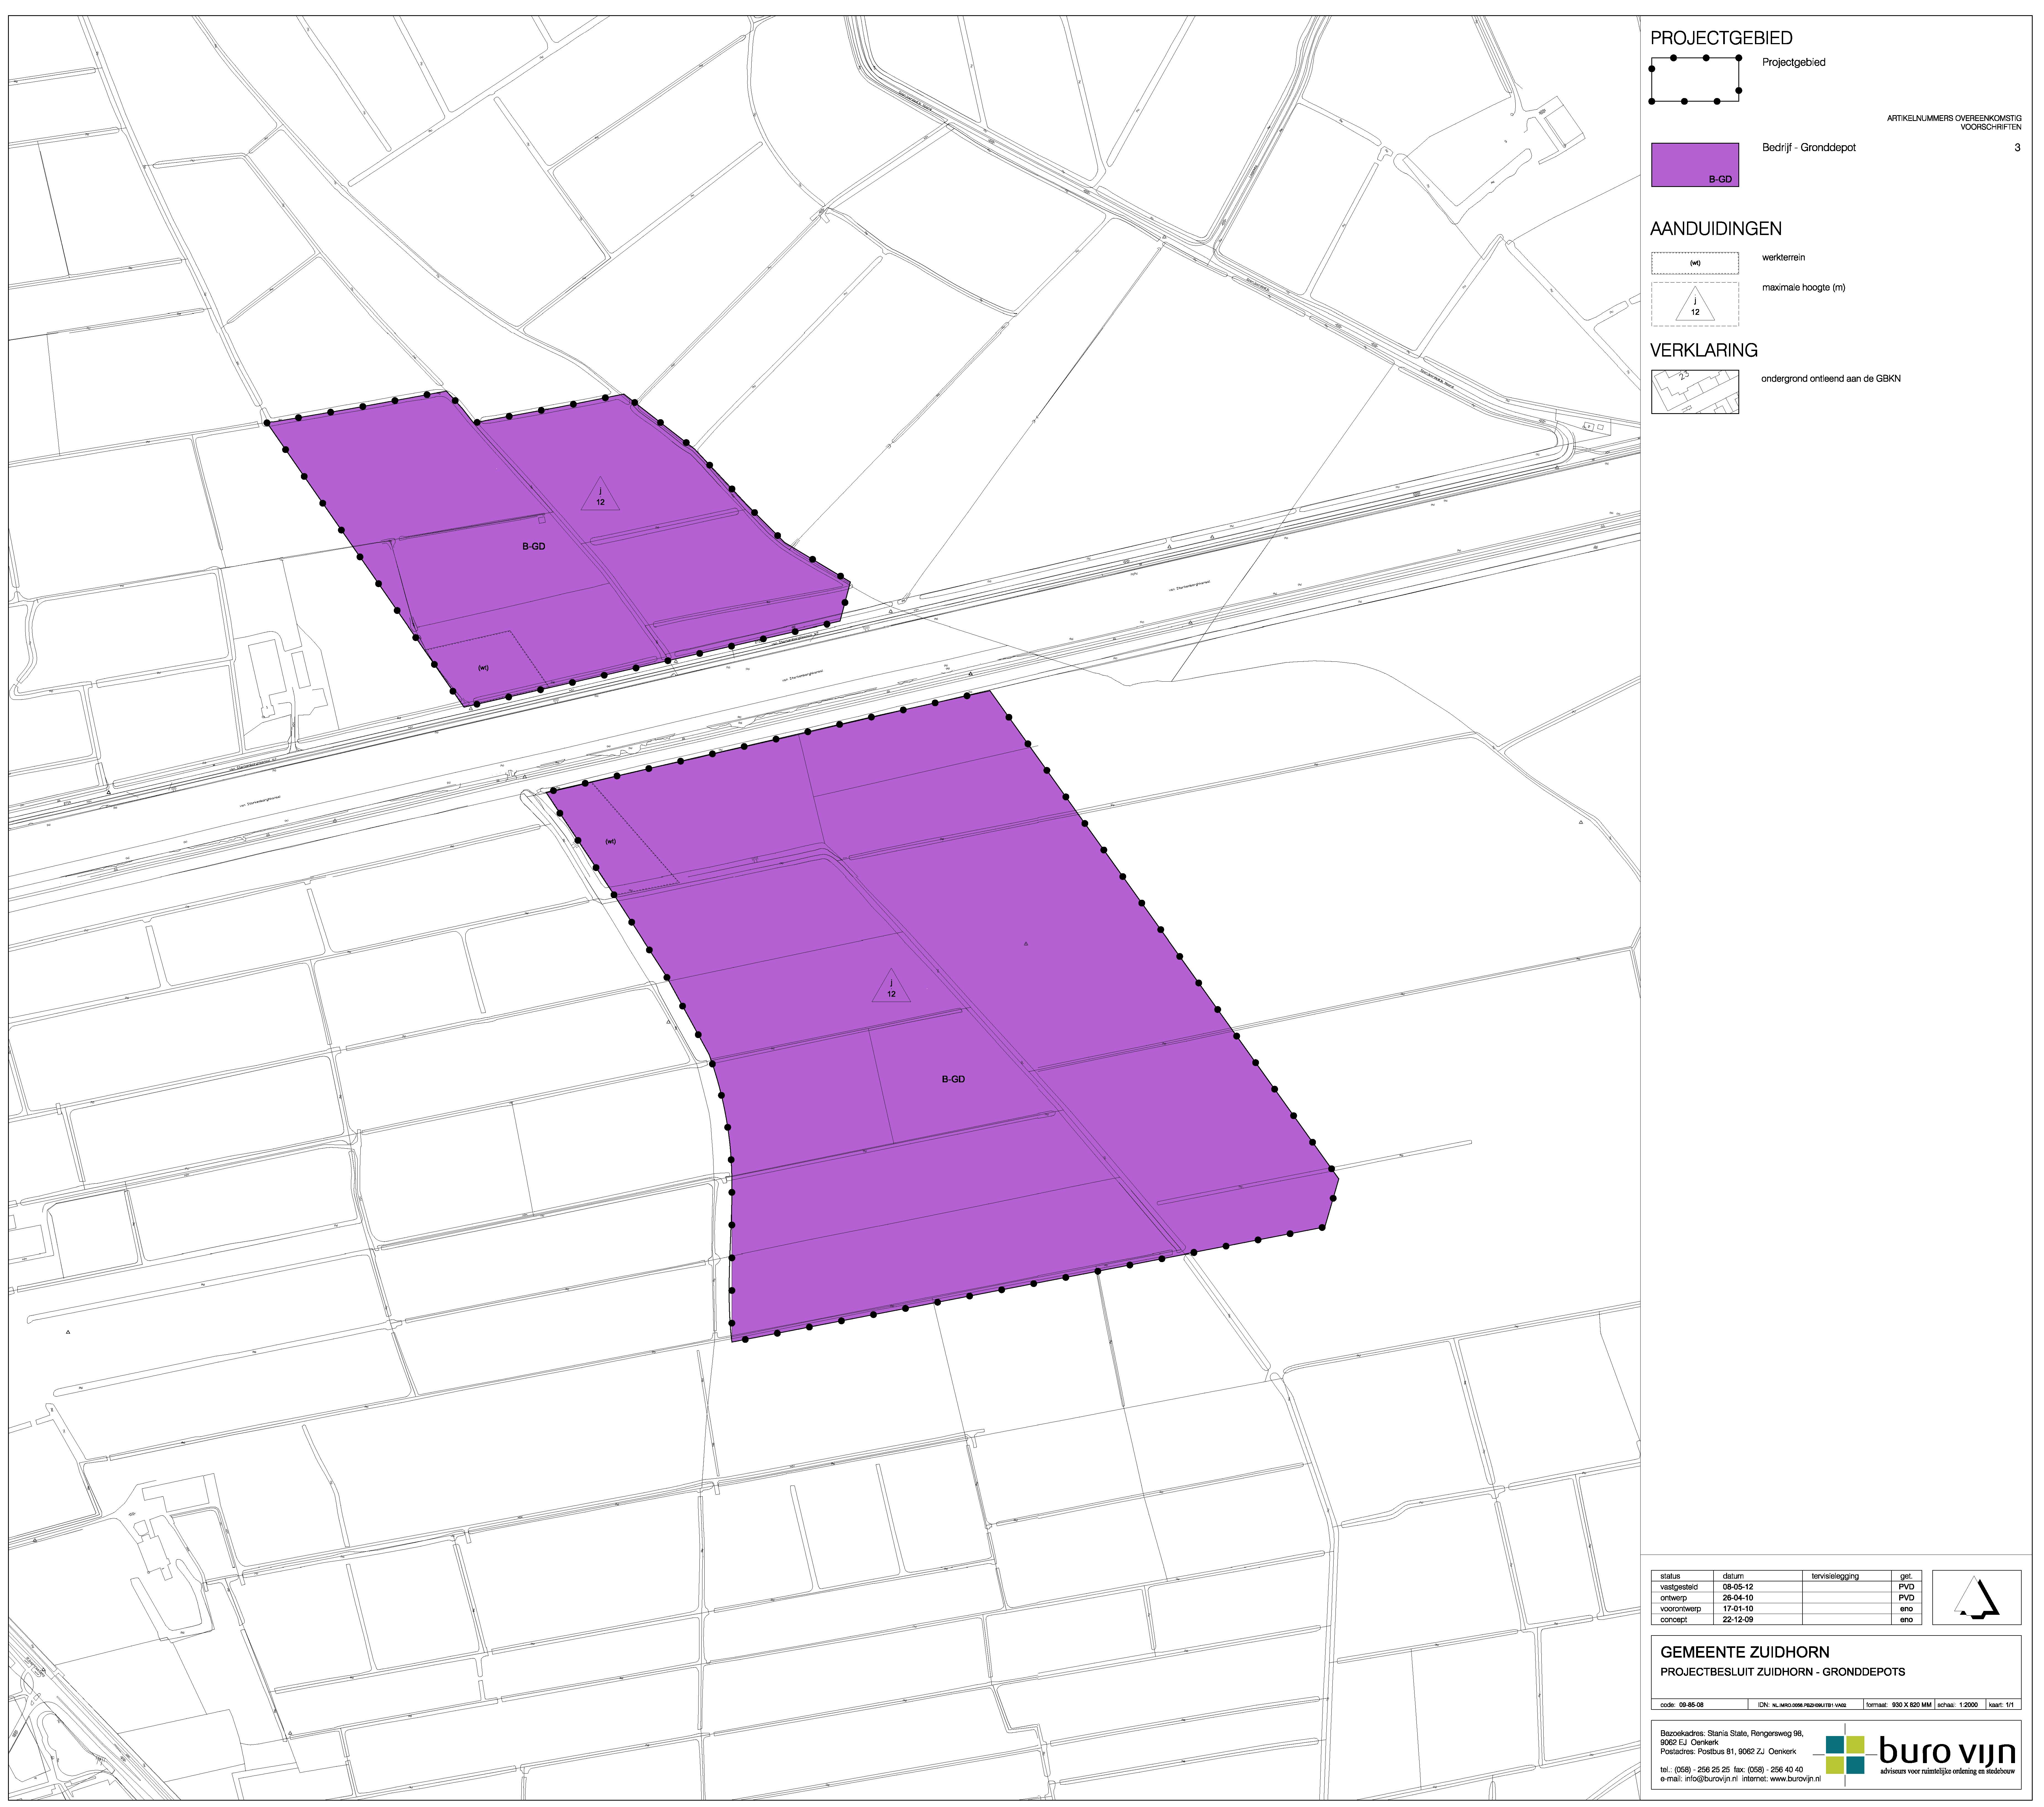The image size is (2044, 1807).
Task: Click the height triangle 12 in the southern depot
Action: (x=891, y=986)
